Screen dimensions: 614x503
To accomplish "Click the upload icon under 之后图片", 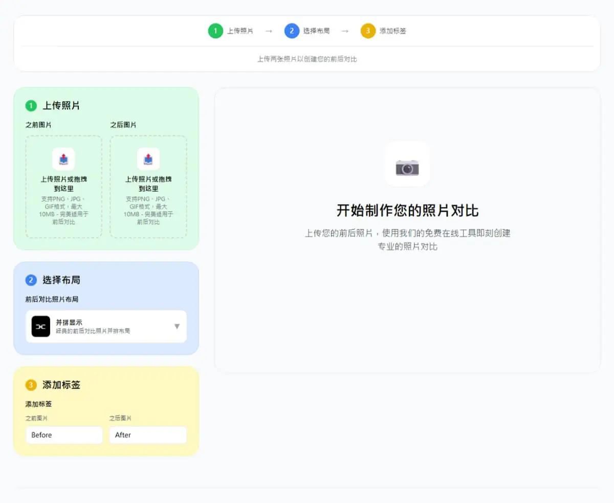I will click(148, 159).
